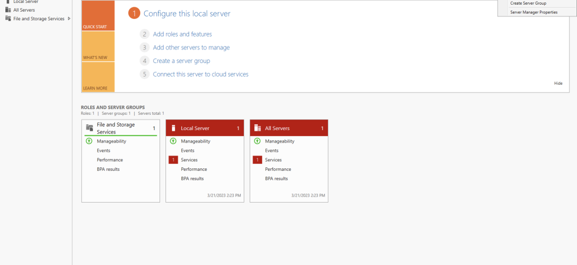The height and width of the screenshot is (265, 577).
Task: Open Services in All Servers tile
Action: point(273,160)
